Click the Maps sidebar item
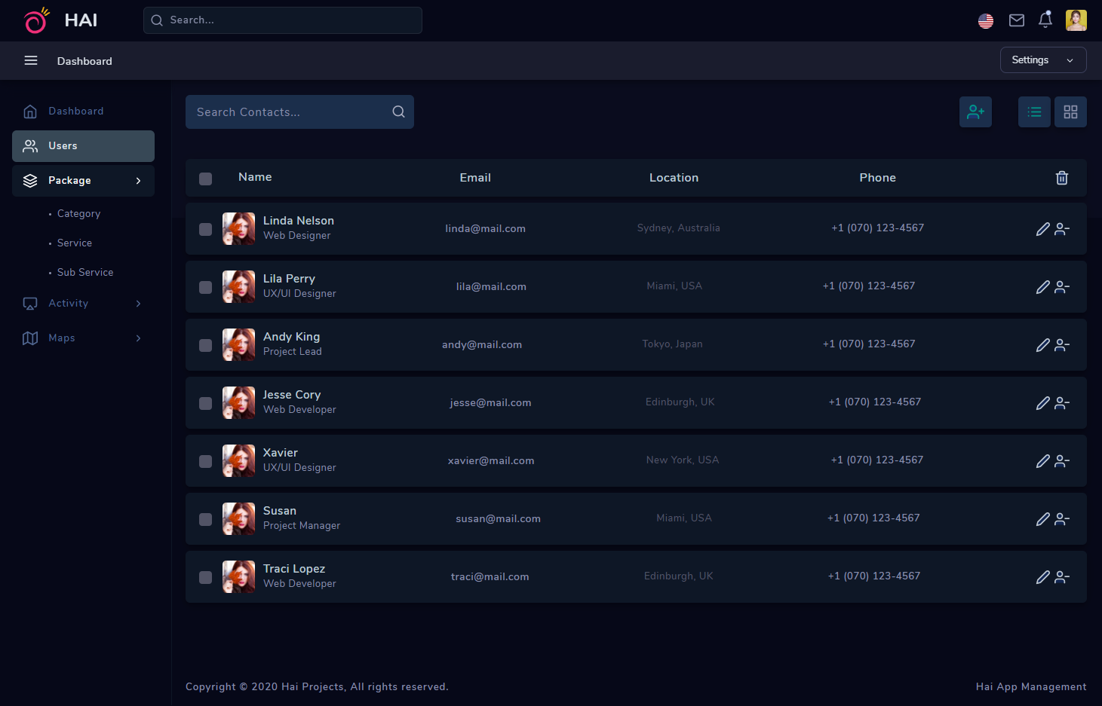The image size is (1102, 706). click(x=83, y=338)
